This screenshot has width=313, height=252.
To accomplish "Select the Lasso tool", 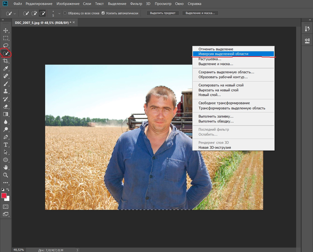I will (5, 46).
